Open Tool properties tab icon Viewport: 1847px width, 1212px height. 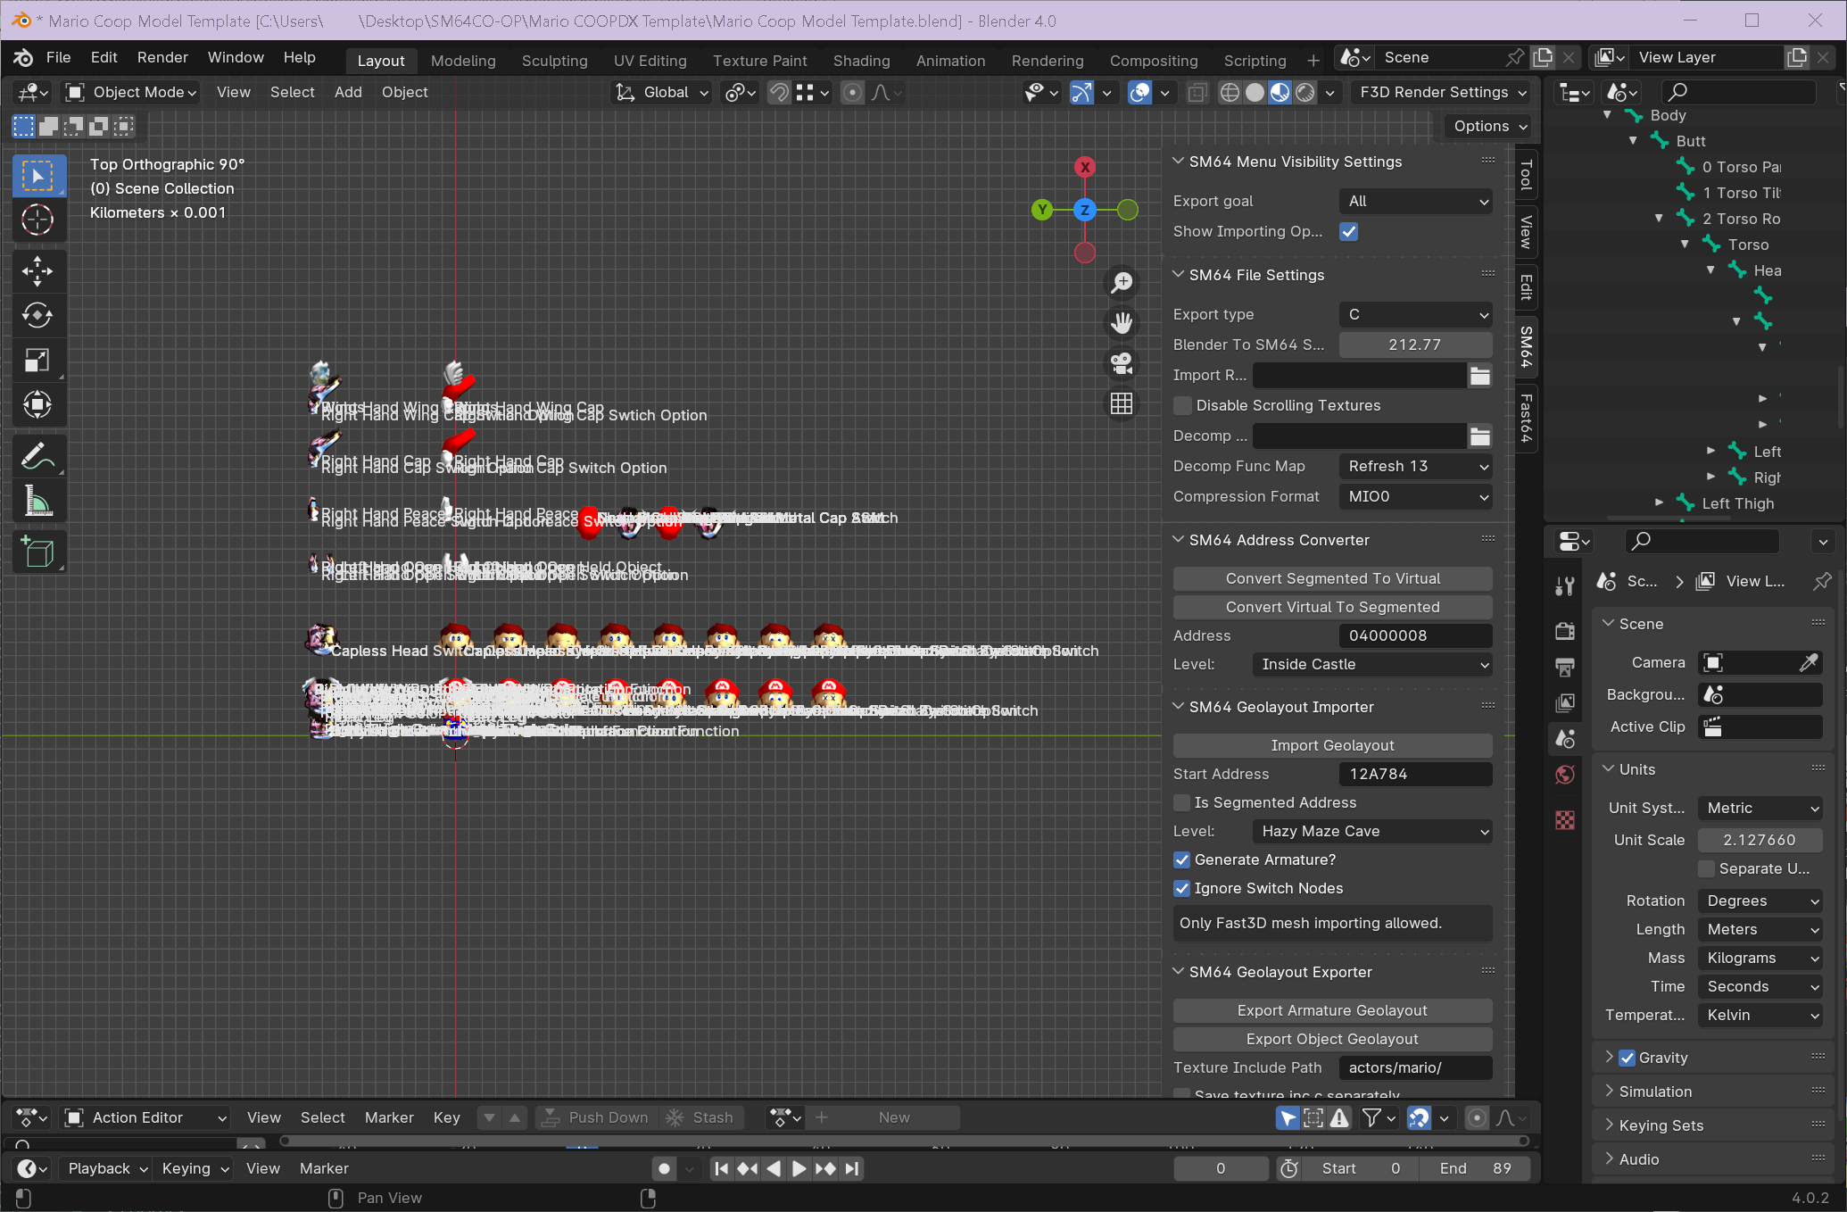[1565, 586]
